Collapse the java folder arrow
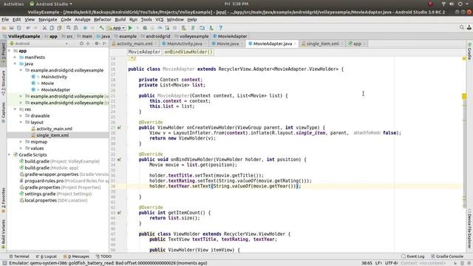This screenshot has width=473, height=266. click(15, 64)
